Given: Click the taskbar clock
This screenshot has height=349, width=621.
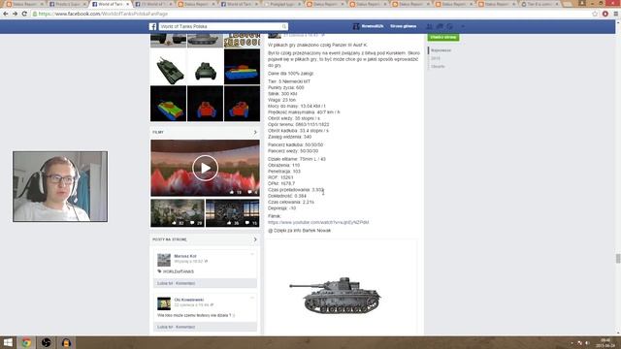Looking at the screenshot, I should [x=605, y=342].
